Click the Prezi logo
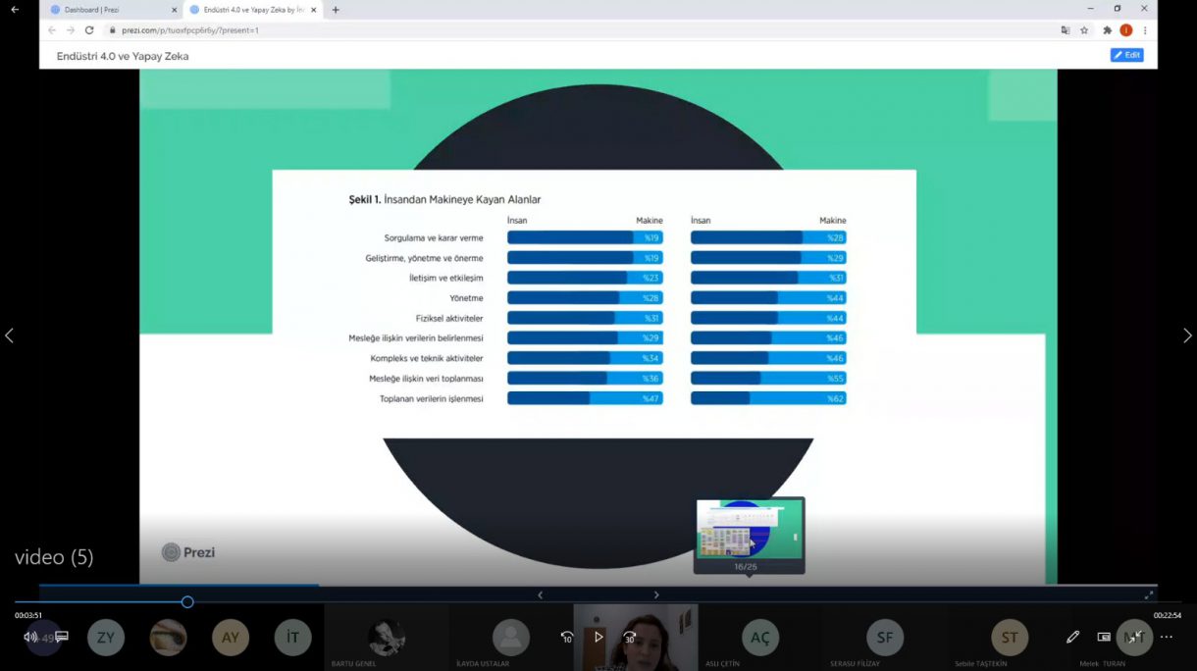 (x=188, y=552)
